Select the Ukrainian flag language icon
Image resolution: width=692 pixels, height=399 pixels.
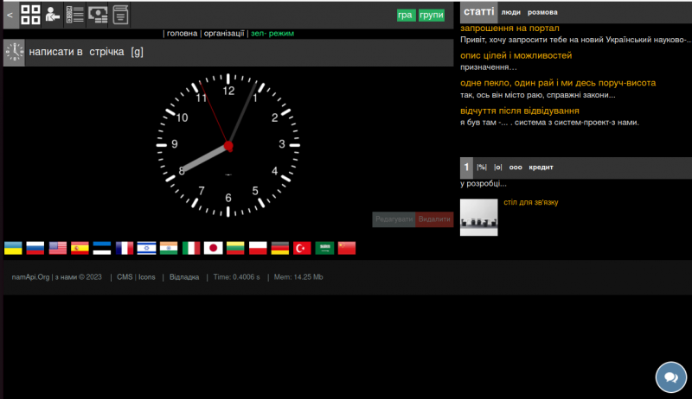pos(14,248)
